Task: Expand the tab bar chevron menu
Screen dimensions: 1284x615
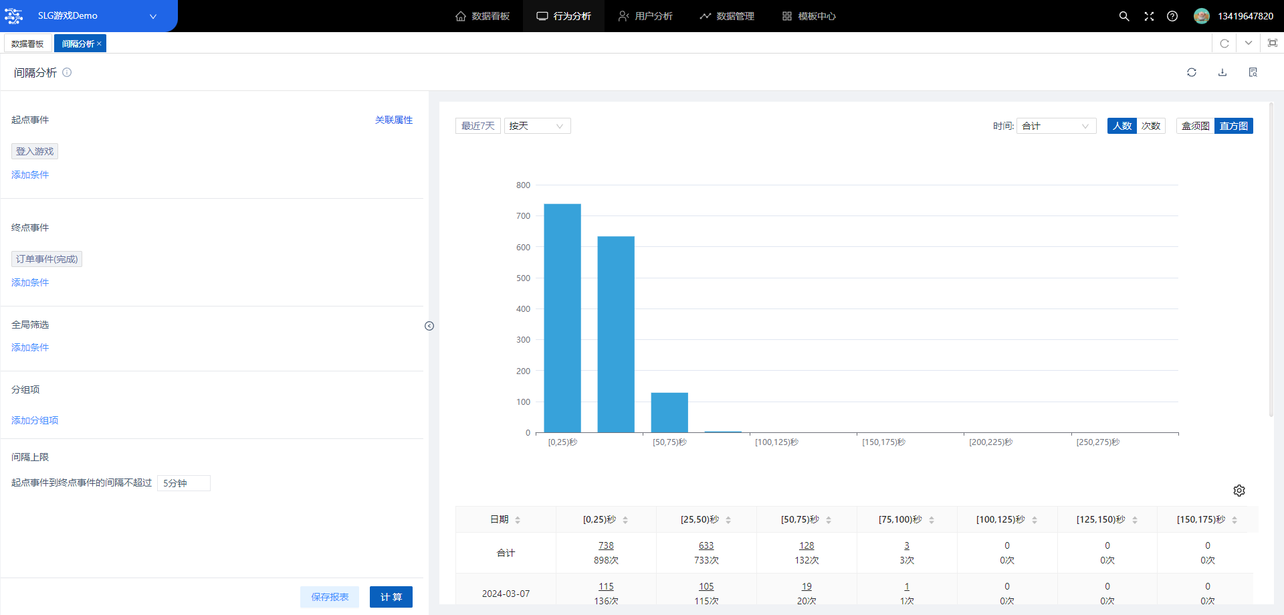Action: click(1249, 43)
